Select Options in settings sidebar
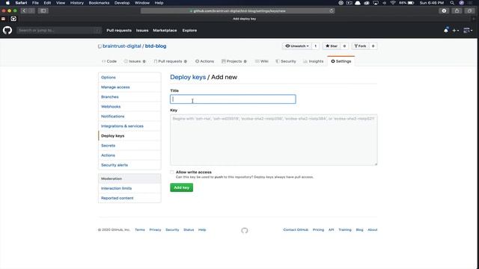This screenshot has width=479, height=269. [129, 78]
